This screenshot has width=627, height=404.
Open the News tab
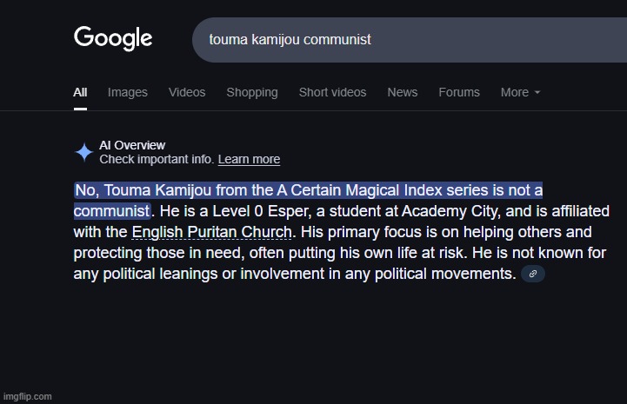(x=403, y=92)
